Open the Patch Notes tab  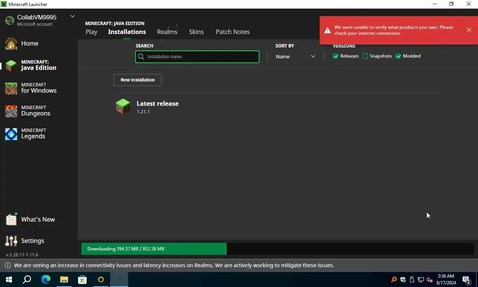click(233, 32)
